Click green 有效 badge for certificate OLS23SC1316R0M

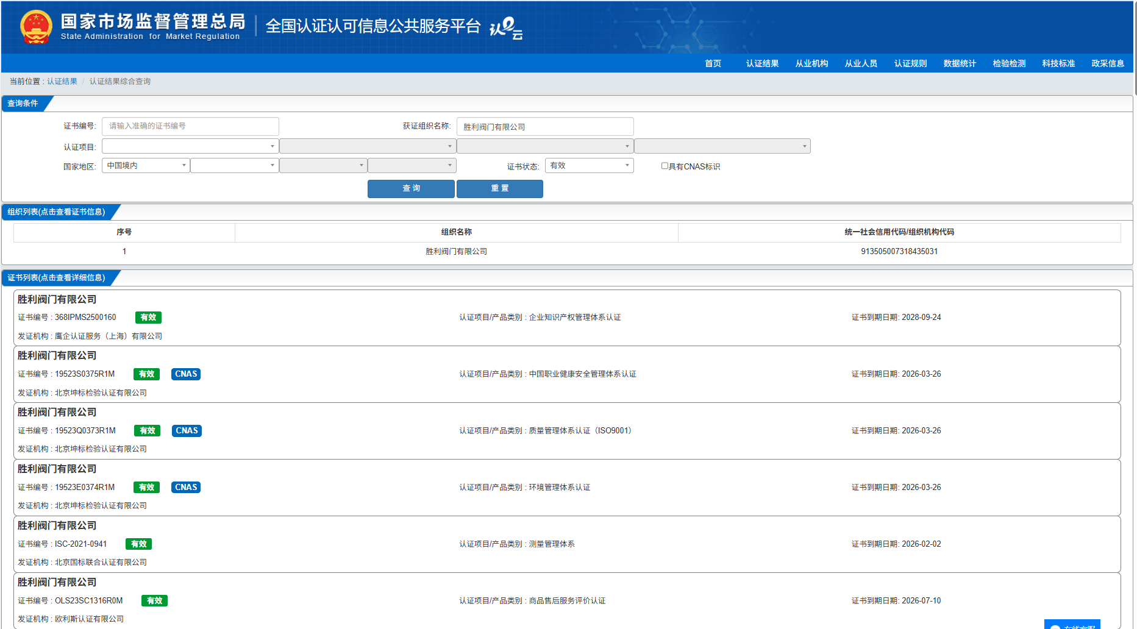pyautogui.click(x=154, y=601)
